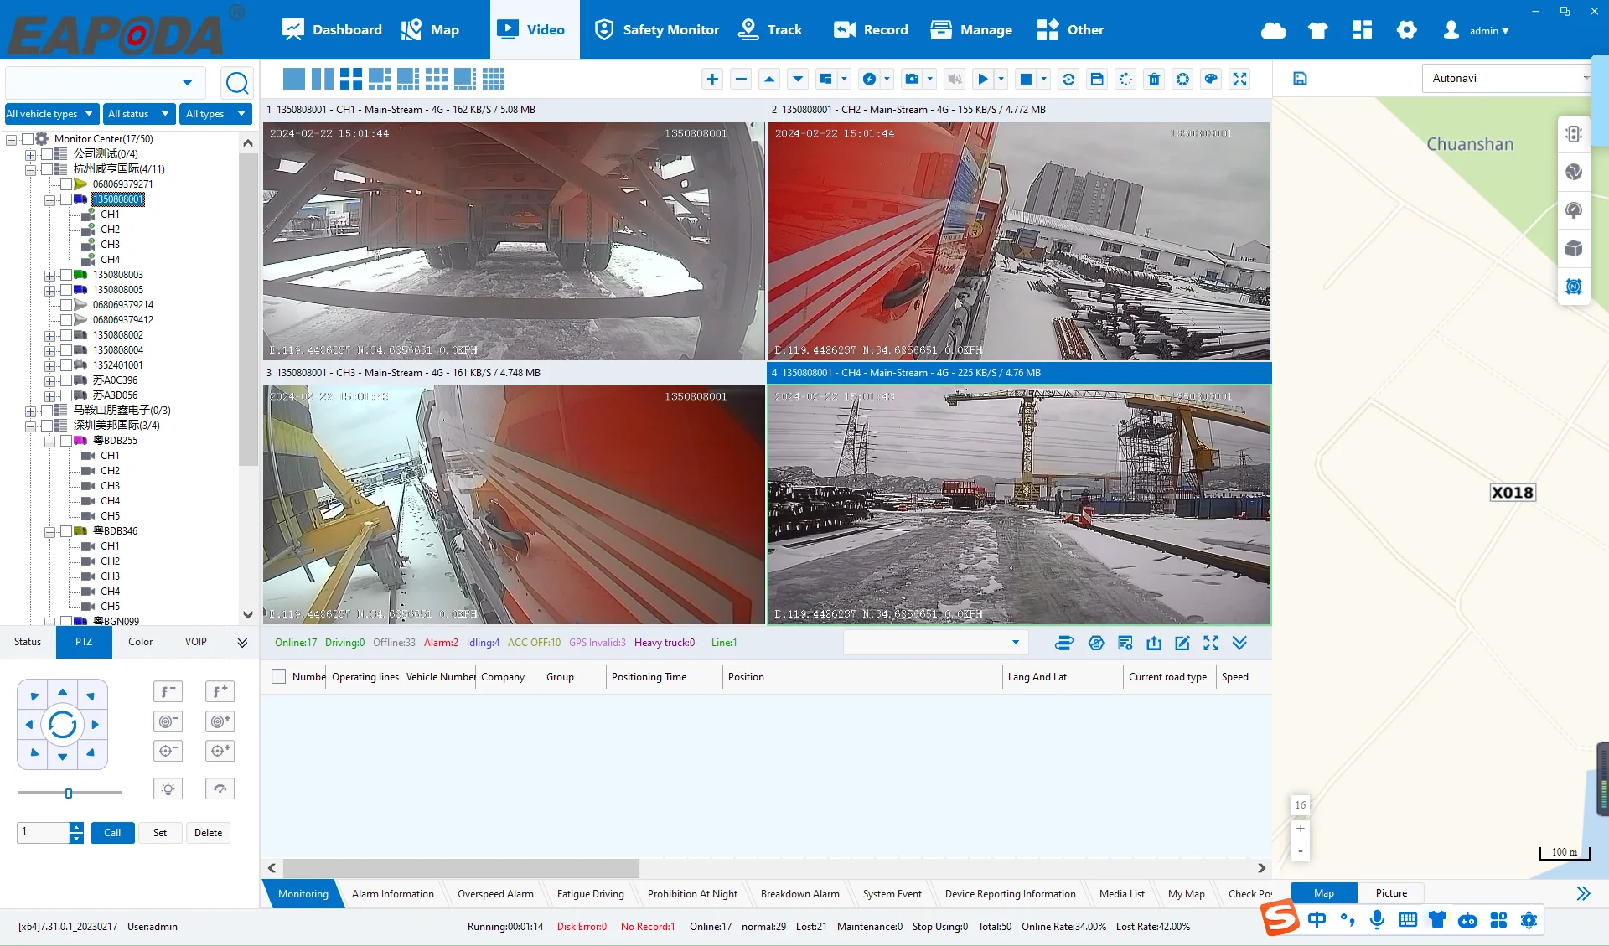Switch to the four-window grid layout

350,79
